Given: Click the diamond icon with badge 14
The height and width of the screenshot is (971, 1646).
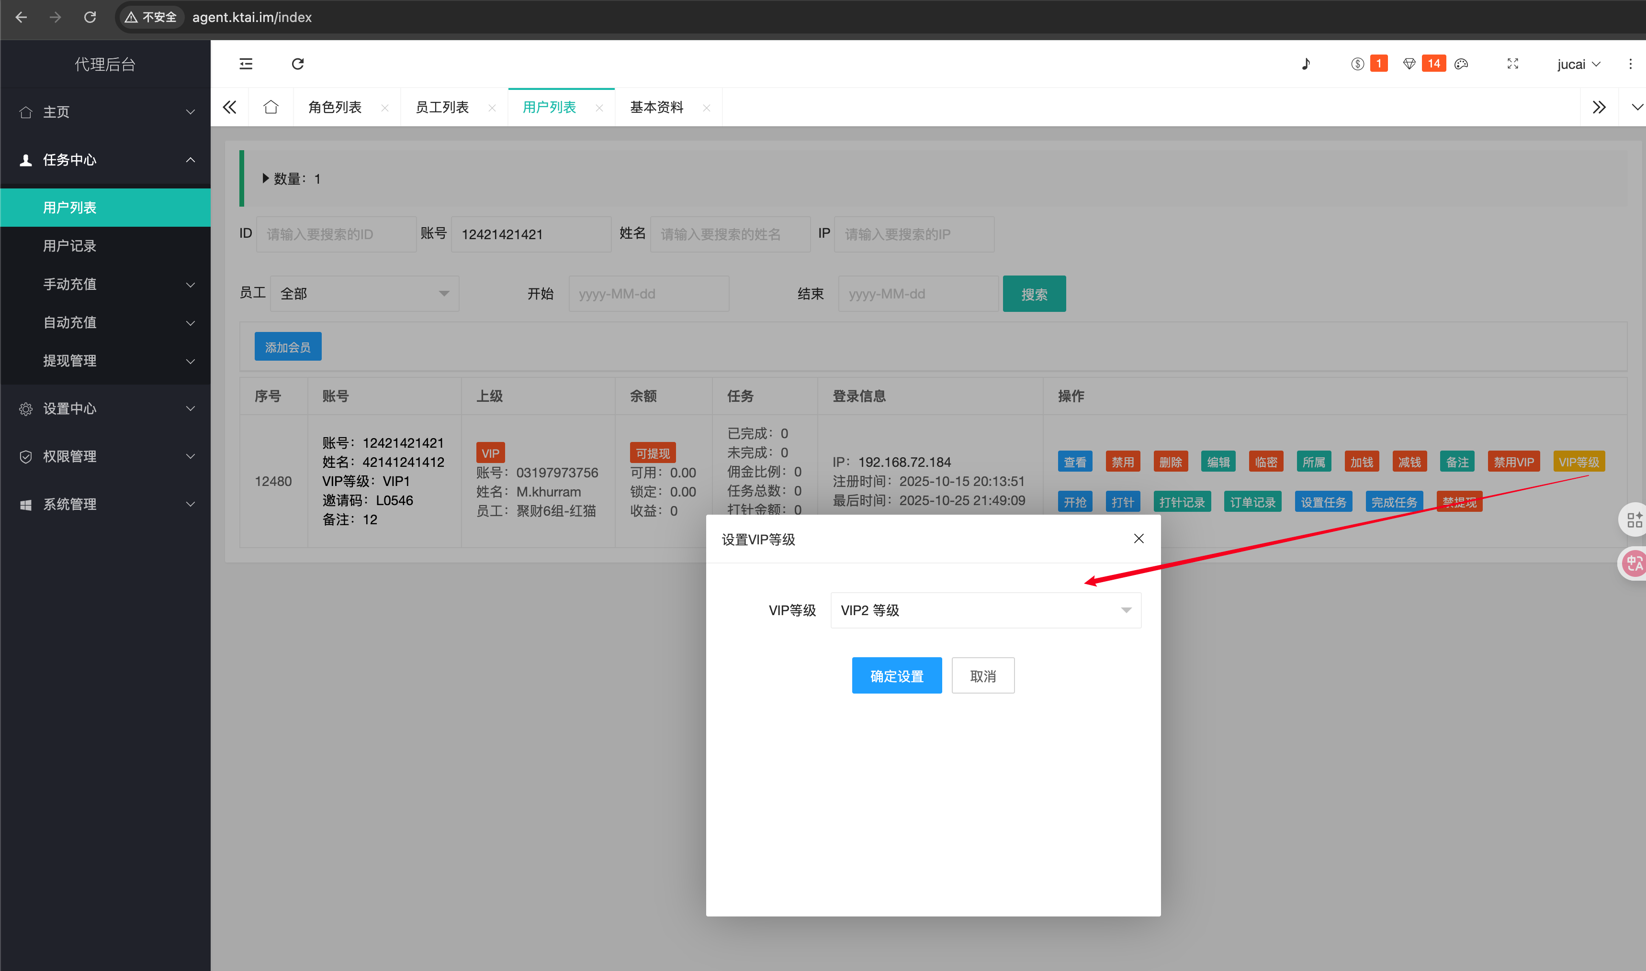Looking at the screenshot, I should pos(1409,64).
